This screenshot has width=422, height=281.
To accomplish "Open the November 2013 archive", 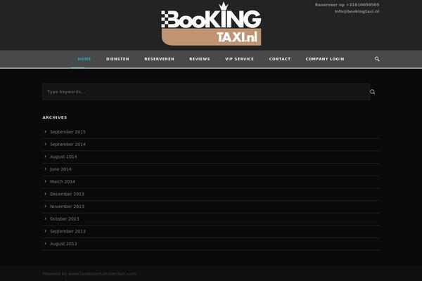I will click(67, 207).
